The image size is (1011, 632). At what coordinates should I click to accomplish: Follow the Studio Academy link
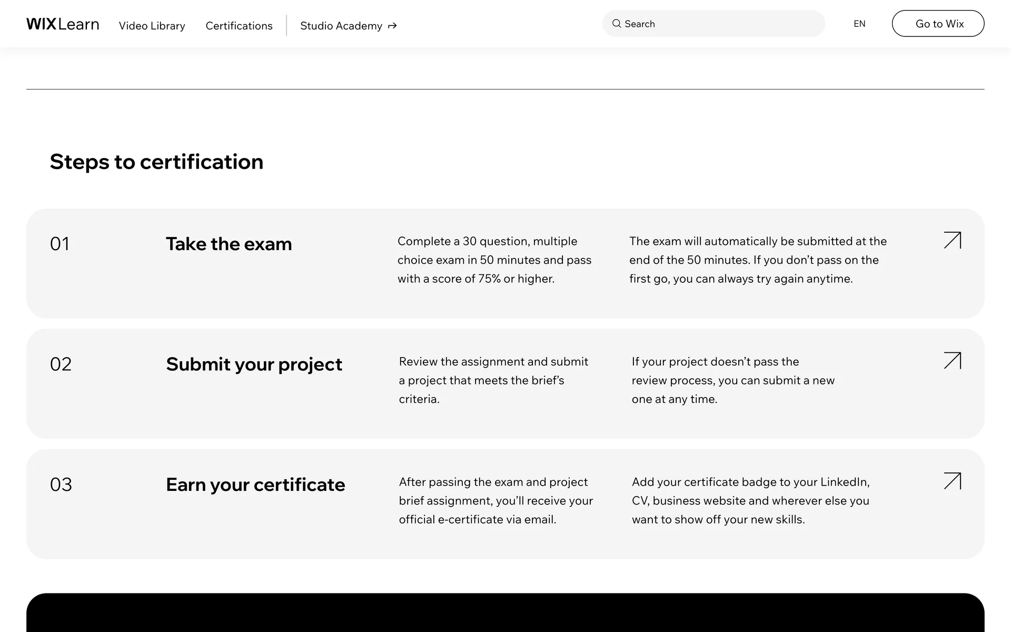point(341,26)
